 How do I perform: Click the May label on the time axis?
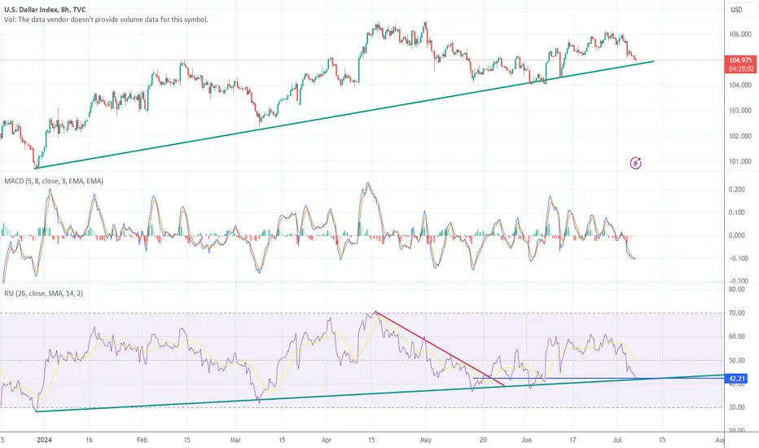coord(425,440)
